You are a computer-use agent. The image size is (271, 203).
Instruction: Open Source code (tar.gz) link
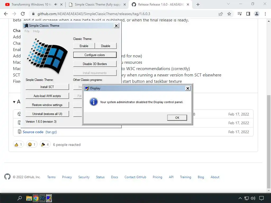[x=40, y=132]
